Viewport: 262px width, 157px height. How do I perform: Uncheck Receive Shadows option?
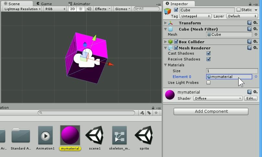click(208, 59)
